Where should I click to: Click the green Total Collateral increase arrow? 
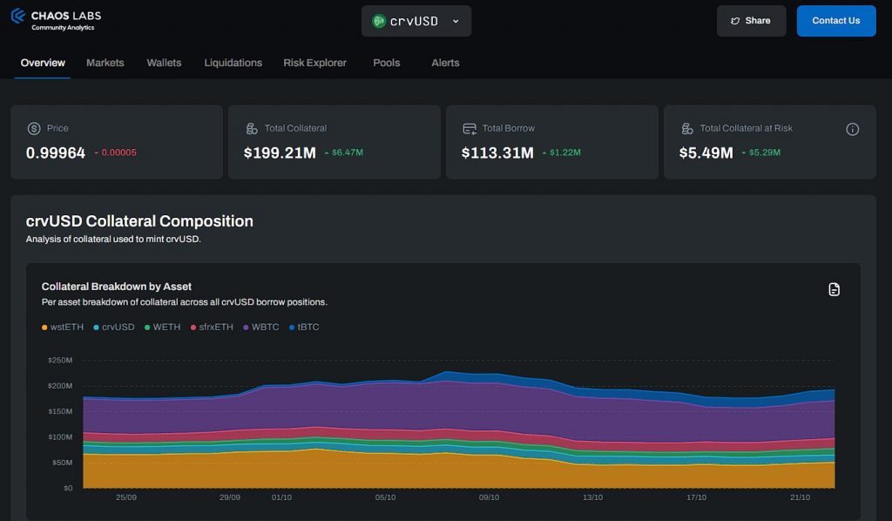(x=327, y=153)
